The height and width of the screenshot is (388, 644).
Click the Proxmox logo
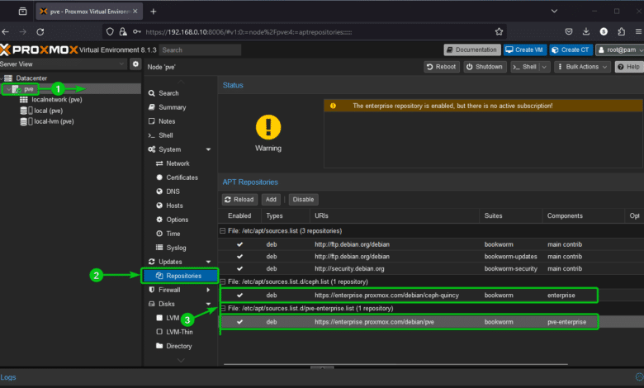point(39,50)
